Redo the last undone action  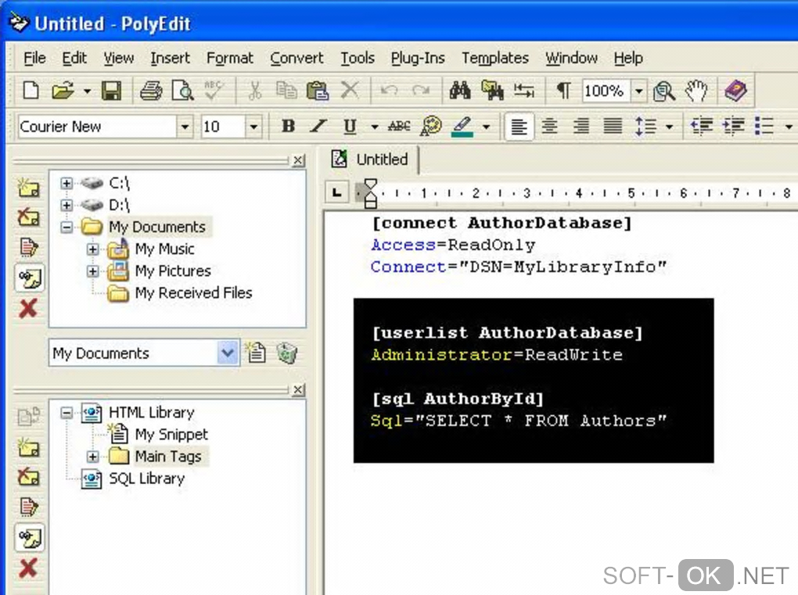(x=421, y=91)
